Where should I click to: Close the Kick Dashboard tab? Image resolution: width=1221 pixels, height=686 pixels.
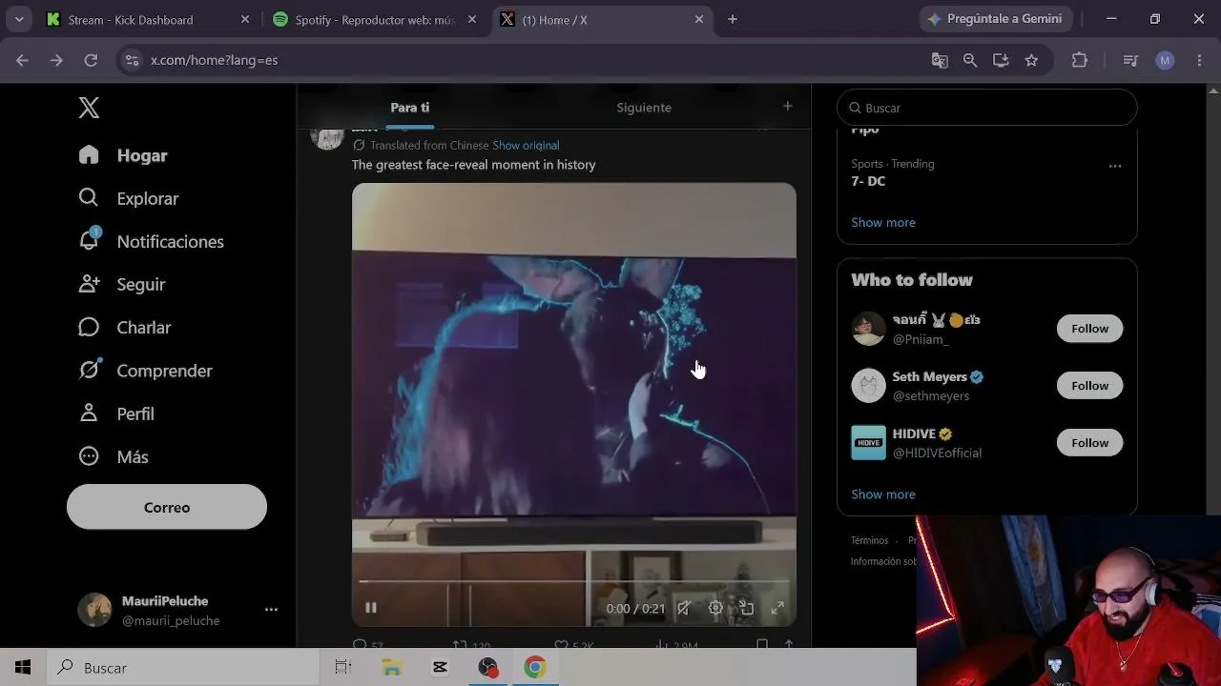[x=245, y=19]
